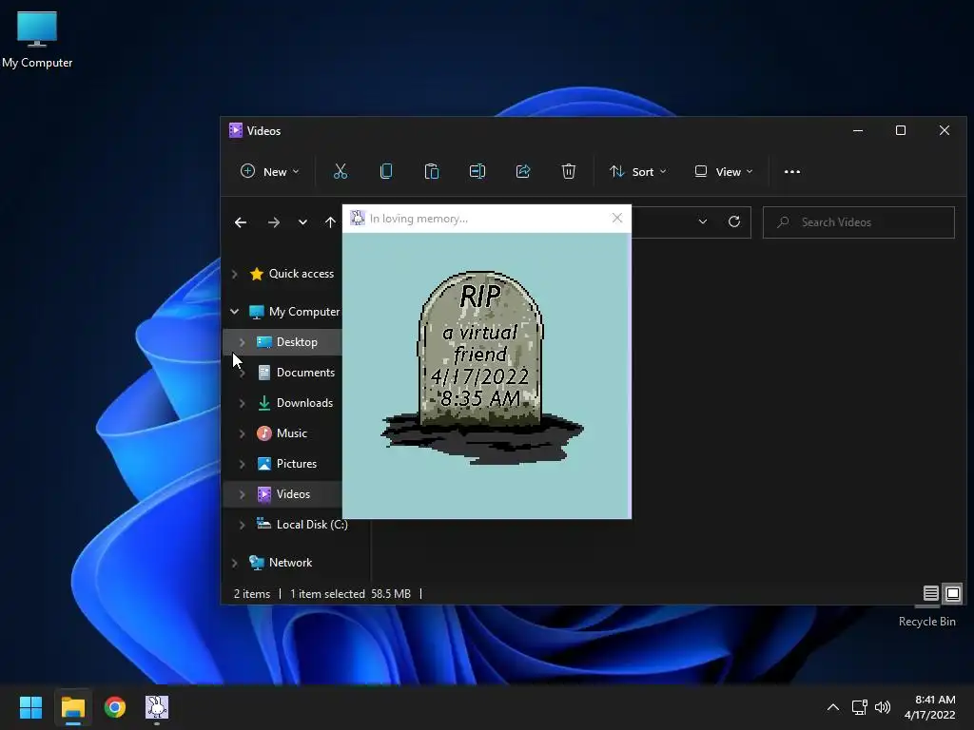Click the Videos window title icon
974x730 pixels.
(x=236, y=130)
